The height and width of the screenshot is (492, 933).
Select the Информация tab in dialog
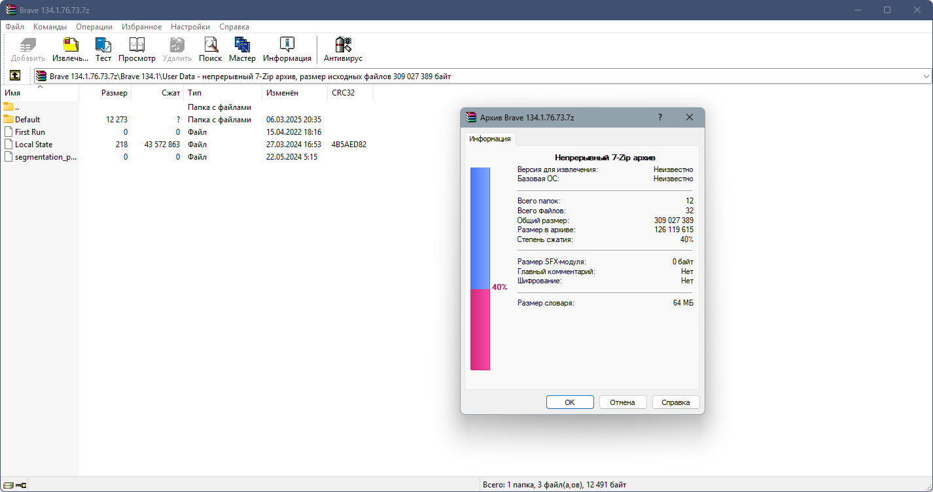[490, 139]
